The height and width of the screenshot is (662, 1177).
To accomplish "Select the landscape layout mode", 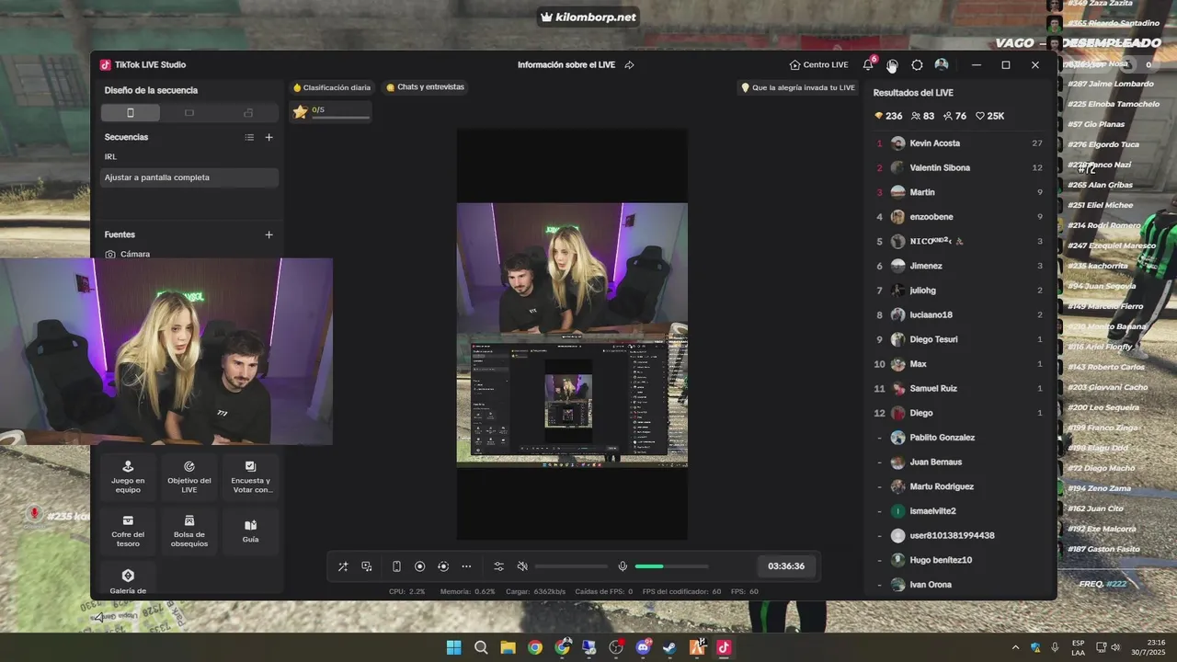I will [189, 112].
